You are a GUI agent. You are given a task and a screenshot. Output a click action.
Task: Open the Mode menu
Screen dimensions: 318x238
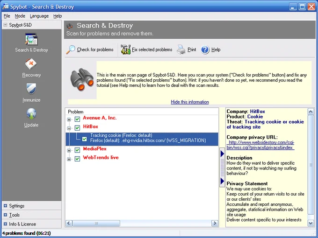(20, 16)
